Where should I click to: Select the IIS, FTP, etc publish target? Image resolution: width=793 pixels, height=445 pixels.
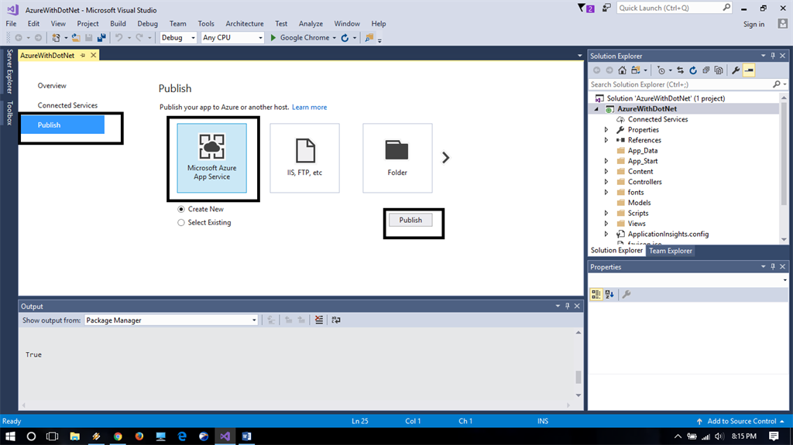(304, 158)
